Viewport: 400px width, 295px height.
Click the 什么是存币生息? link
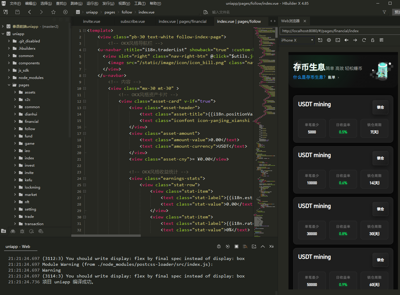click(x=309, y=77)
